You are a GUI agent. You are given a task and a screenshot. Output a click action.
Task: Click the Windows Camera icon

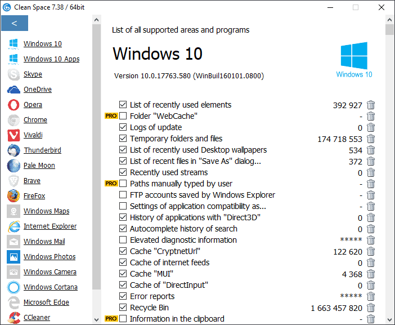(14, 272)
